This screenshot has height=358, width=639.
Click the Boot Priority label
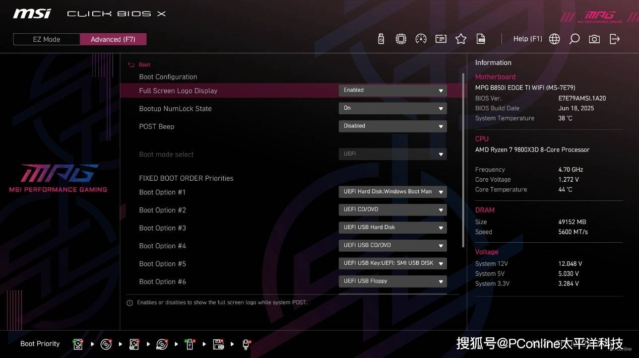coord(40,344)
